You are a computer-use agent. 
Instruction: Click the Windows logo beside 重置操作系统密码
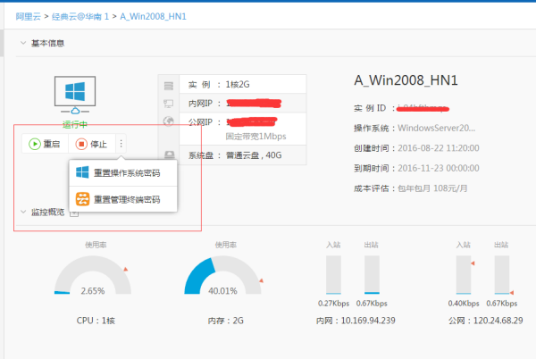tap(82, 172)
